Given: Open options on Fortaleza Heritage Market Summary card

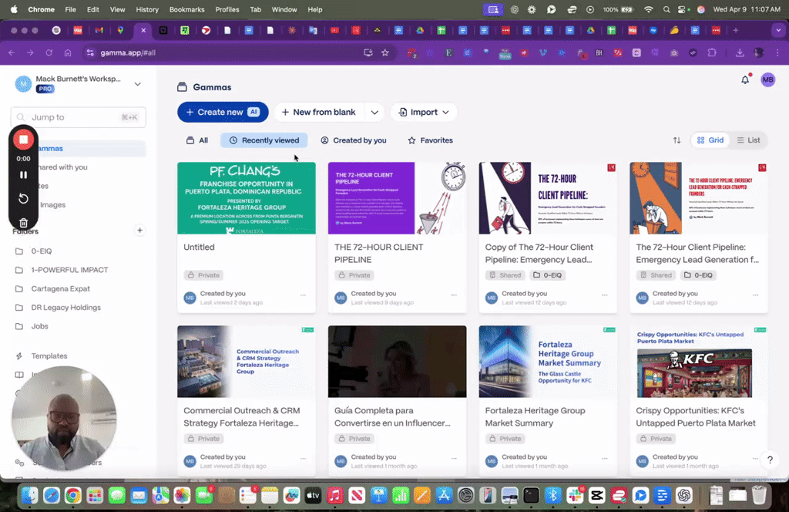Looking at the screenshot, I should pos(605,459).
